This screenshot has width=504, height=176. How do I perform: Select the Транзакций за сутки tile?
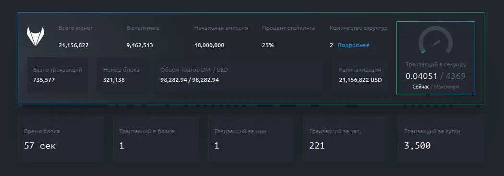click(x=441, y=139)
